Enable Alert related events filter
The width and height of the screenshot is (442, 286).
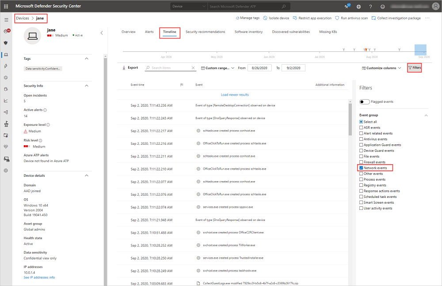tap(361, 133)
